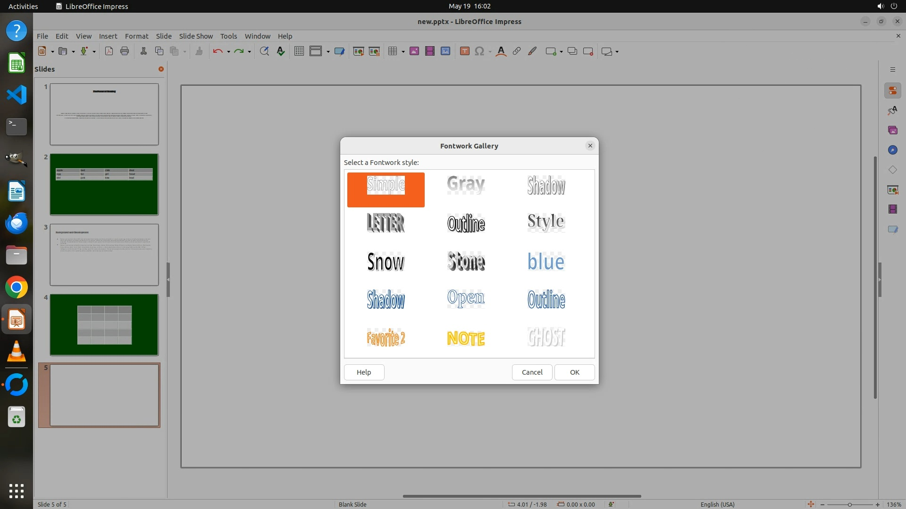Select the 'Favorite 2' Fontwork style

point(386,337)
